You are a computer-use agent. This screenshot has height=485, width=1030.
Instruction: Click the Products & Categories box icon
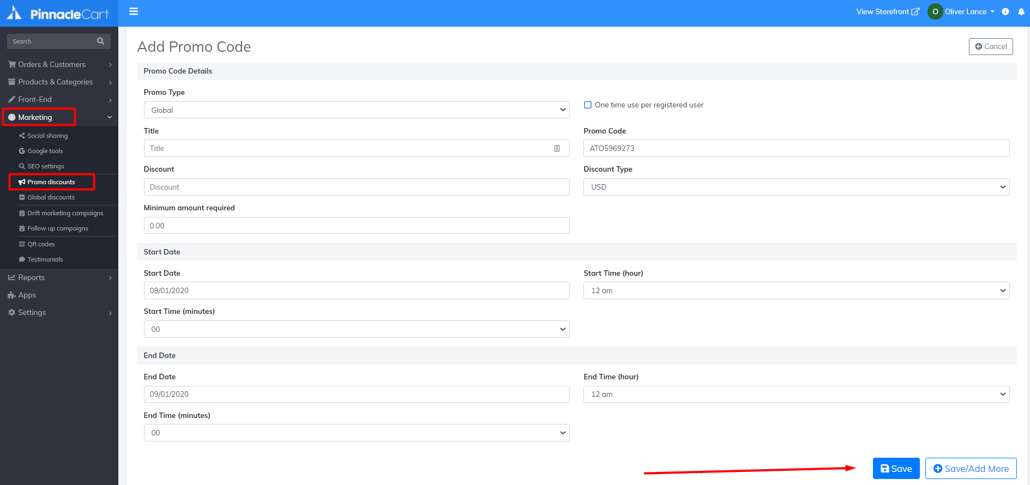tap(11, 82)
